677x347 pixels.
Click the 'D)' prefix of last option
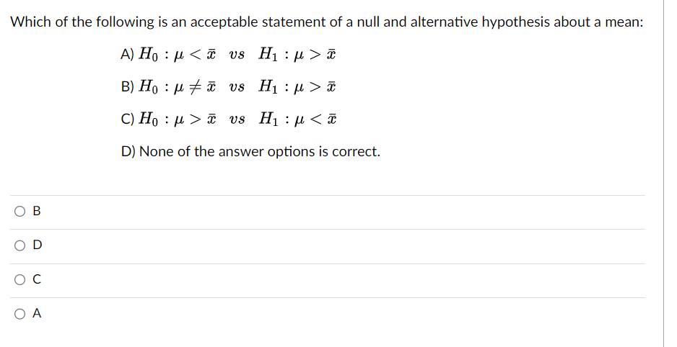pyautogui.click(x=128, y=152)
